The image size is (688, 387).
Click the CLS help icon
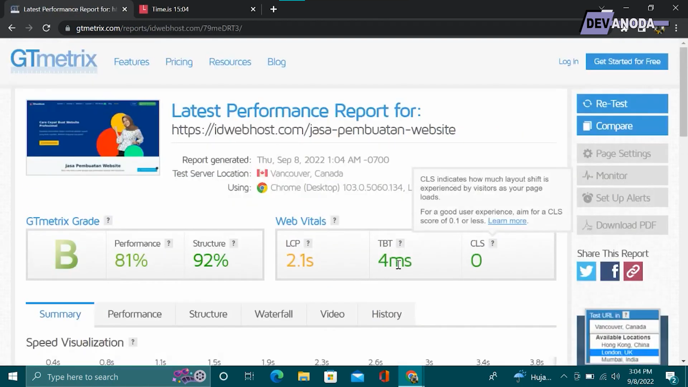[492, 243]
